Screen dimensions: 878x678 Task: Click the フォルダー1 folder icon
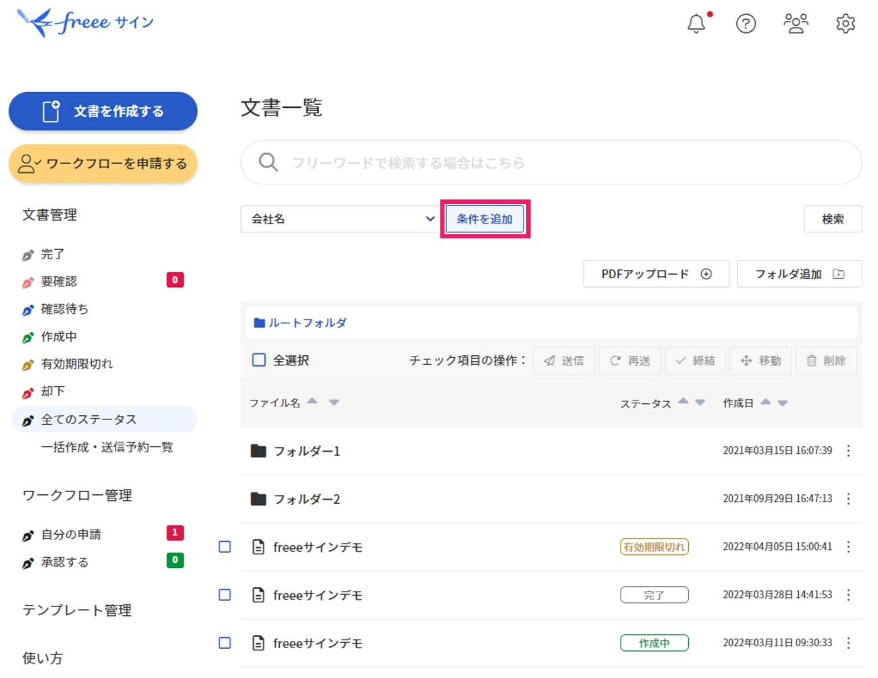tap(258, 450)
